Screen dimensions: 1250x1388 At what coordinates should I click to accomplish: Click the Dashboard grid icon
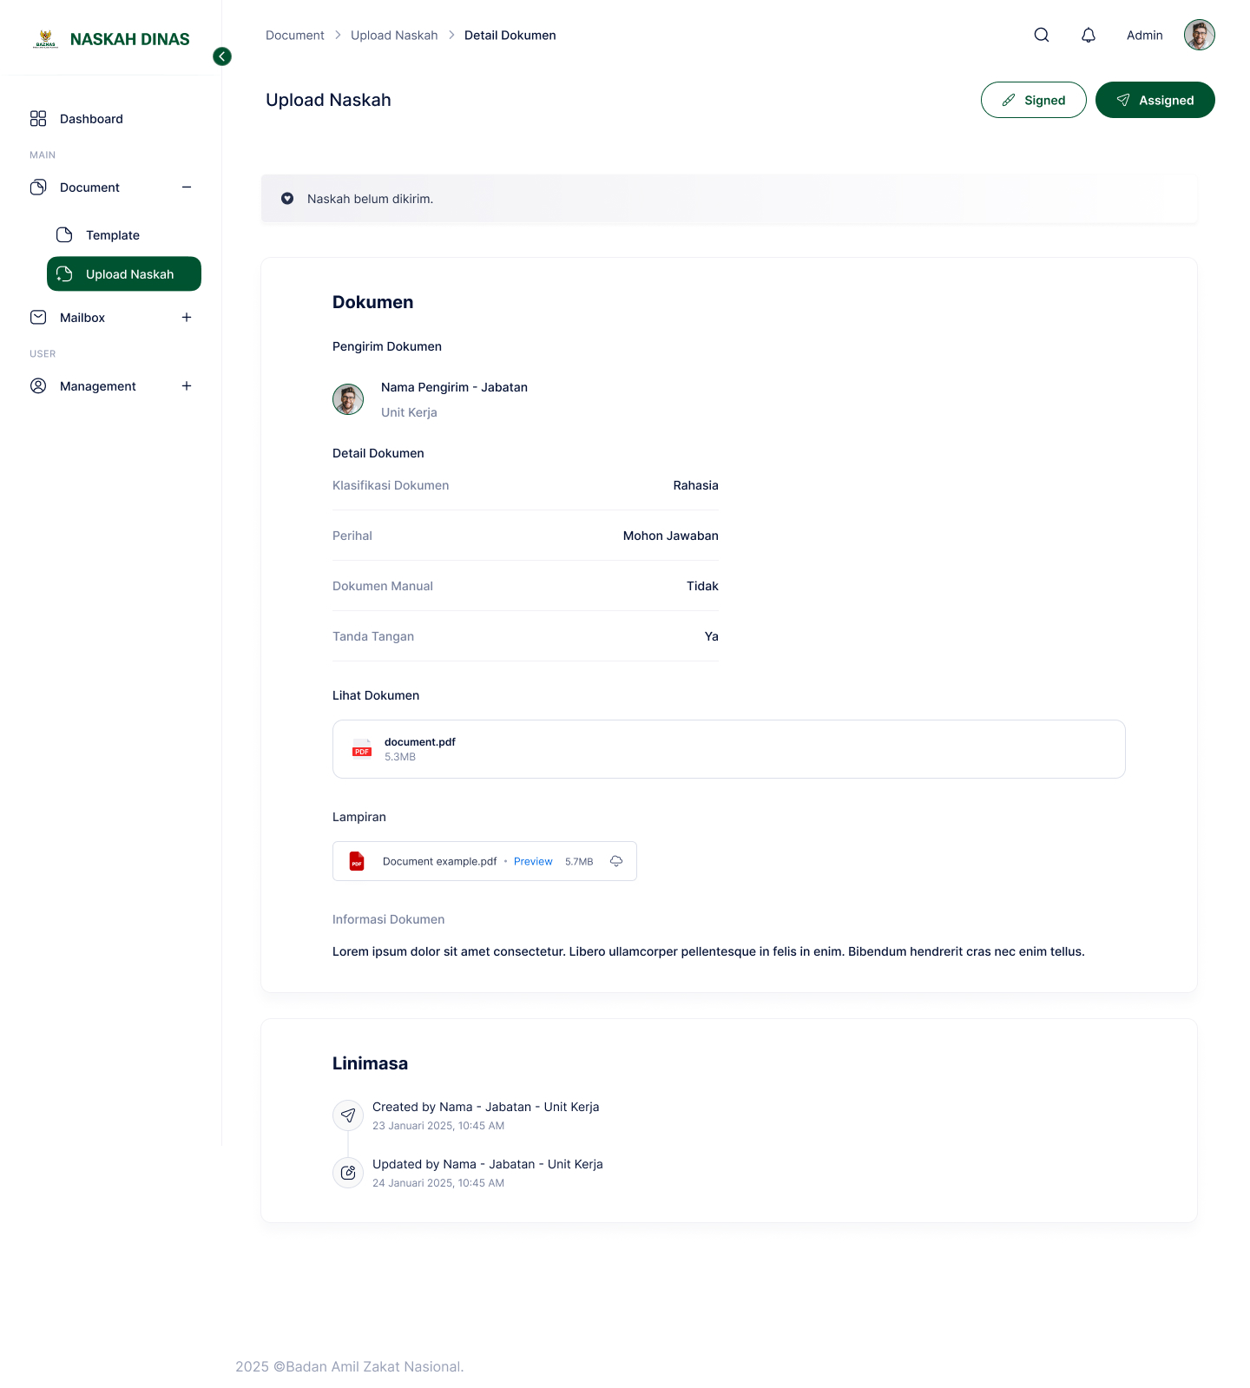[x=38, y=119]
